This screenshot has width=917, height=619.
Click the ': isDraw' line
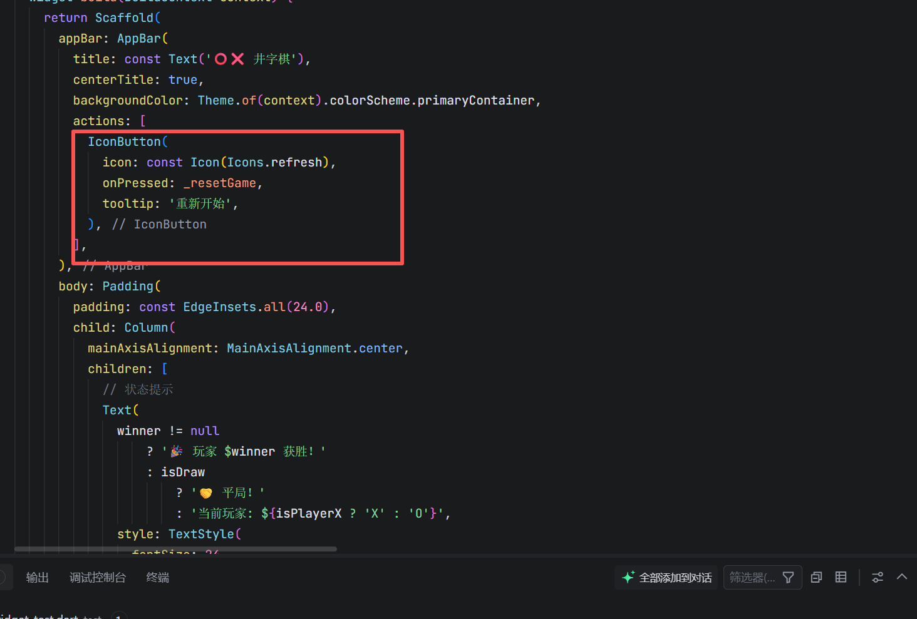point(176,473)
